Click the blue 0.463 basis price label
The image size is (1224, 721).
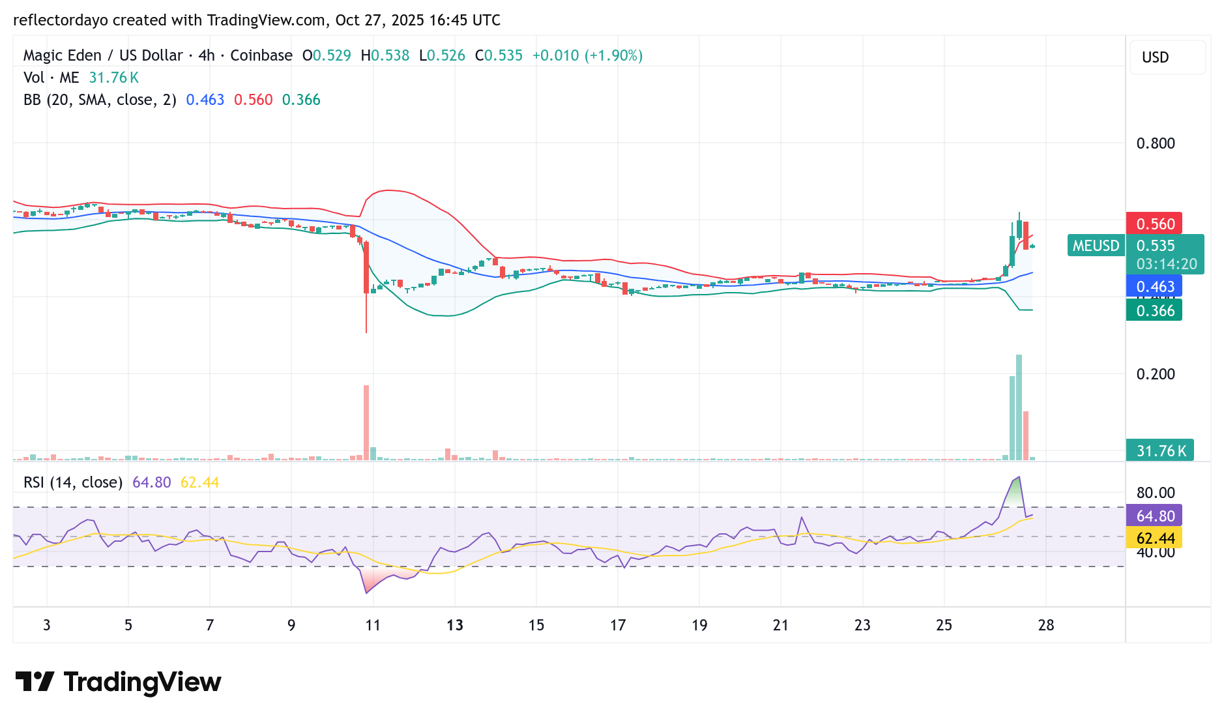[x=1154, y=286]
